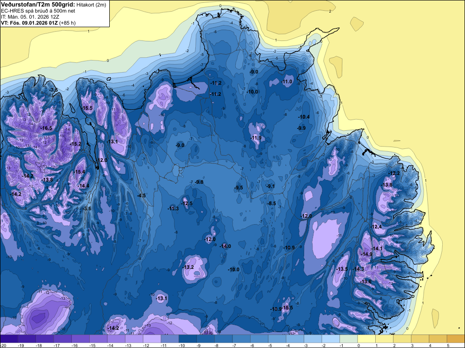Click the 3 tick label in the legend

(x=412, y=345)
